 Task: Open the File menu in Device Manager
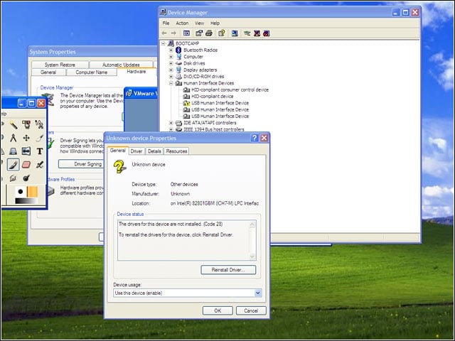(x=166, y=23)
